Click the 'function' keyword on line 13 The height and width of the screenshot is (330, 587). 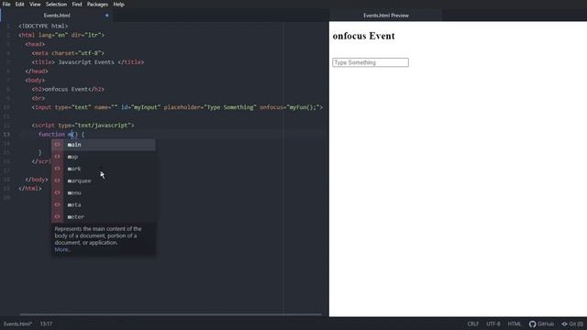[x=51, y=134]
